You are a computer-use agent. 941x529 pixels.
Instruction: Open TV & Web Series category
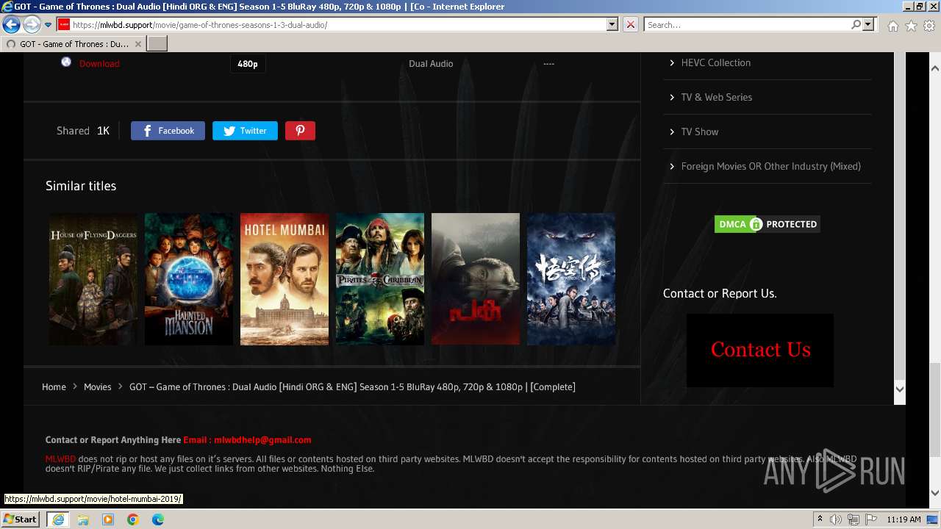pyautogui.click(x=716, y=97)
